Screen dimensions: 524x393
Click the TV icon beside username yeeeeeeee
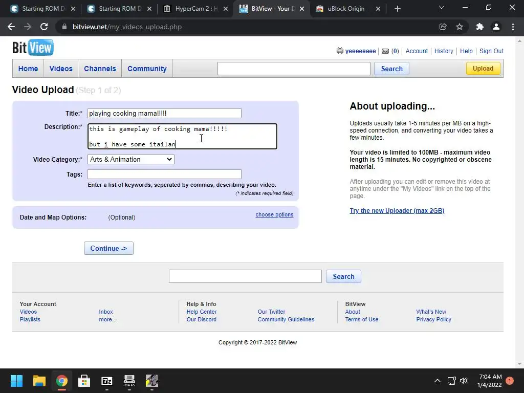point(340,51)
